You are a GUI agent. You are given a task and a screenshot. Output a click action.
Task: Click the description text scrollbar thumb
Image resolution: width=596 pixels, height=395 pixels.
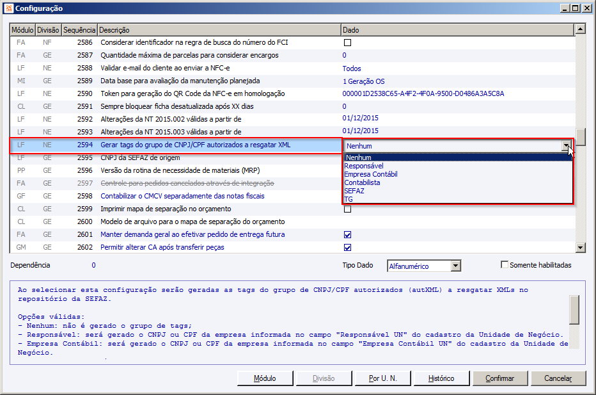(x=574, y=310)
